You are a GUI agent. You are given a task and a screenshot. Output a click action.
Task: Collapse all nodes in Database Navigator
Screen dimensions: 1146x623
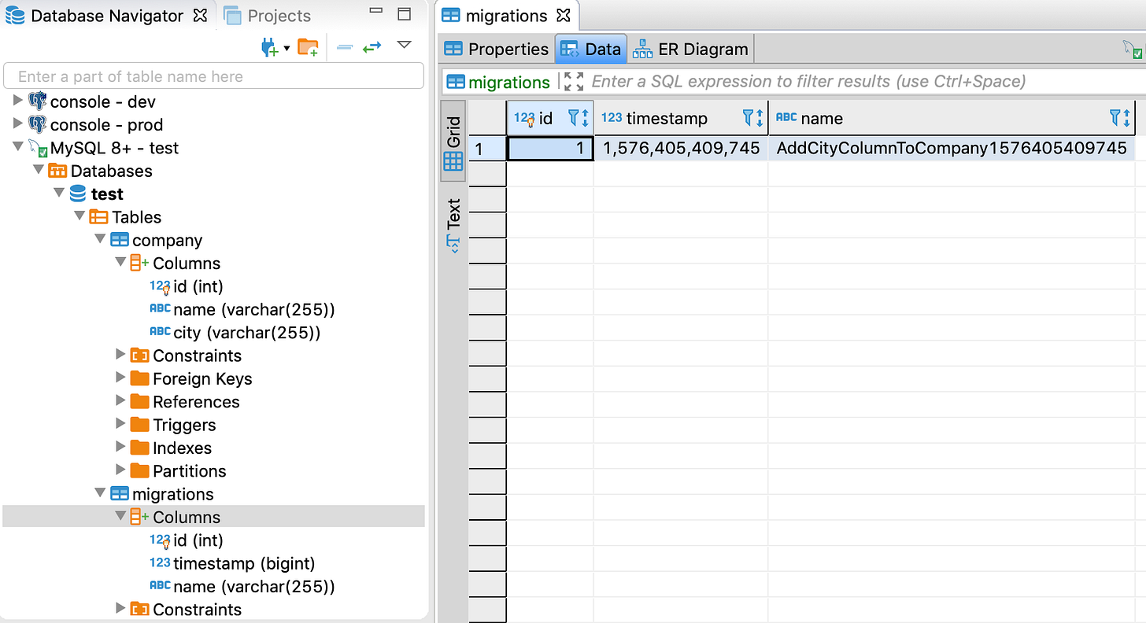pyautogui.click(x=344, y=46)
